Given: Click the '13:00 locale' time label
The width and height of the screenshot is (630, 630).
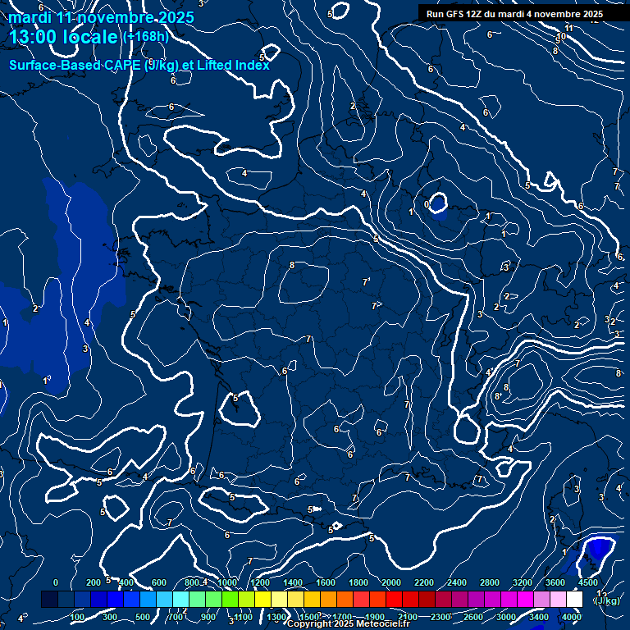Looking at the screenshot, I should [63, 37].
